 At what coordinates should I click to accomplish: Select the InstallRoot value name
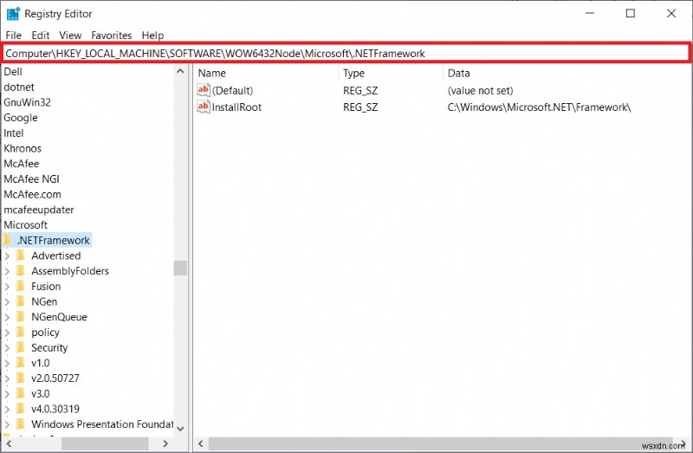pyautogui.click(x=236, y=107)
